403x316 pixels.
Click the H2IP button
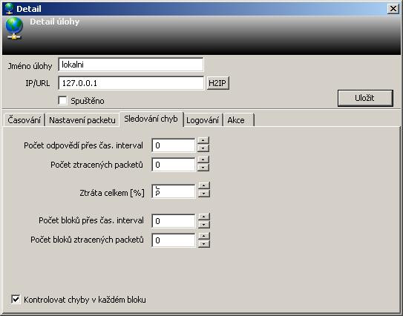(x=217, y=83)
